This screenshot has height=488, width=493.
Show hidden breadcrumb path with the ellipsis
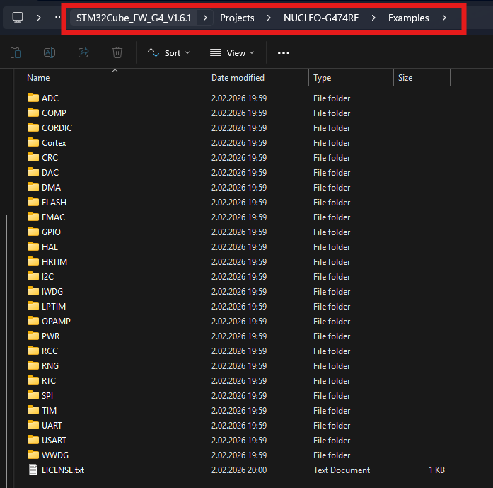(58, 18)
